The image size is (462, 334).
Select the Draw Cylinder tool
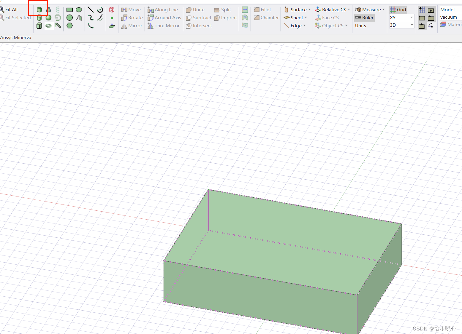point(39,18)
